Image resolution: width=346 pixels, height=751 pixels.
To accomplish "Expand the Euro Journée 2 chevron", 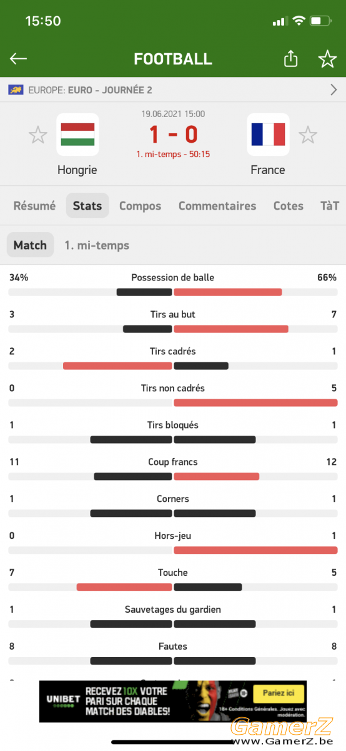I will [334, 90].
